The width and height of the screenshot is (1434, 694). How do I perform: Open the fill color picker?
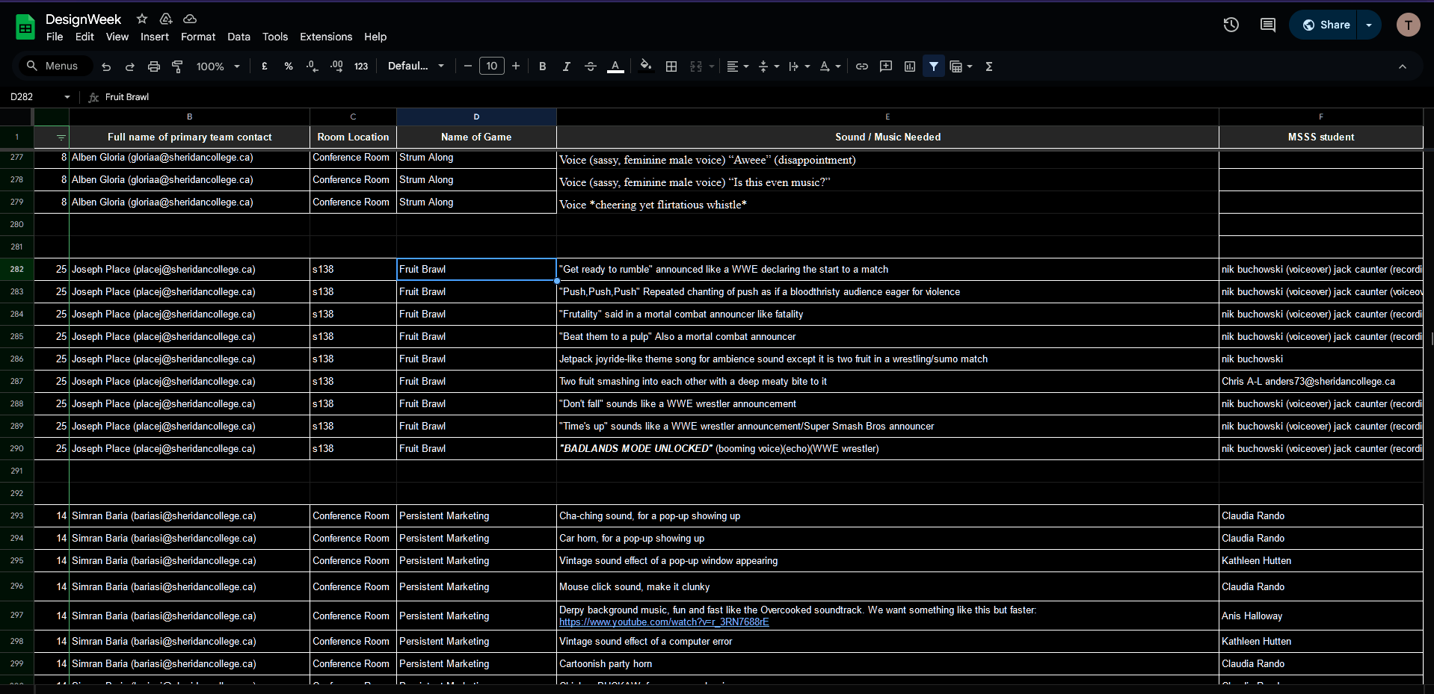coord(645,66)
